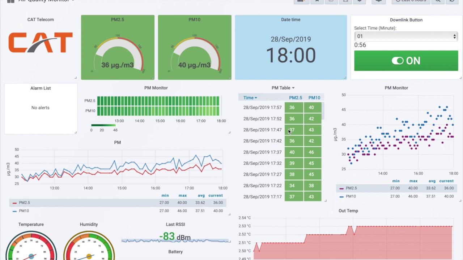
Task: Sort the PM line chart legend by max
Action: tap(183, 195)
